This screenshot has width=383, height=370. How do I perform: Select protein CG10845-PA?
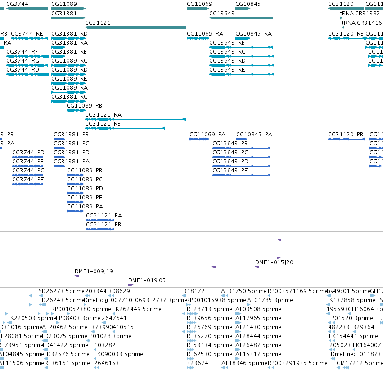(242, 139)
